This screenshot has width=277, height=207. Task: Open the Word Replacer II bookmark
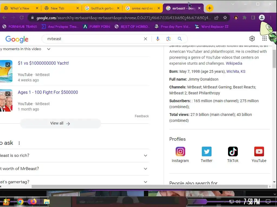(212, 27)
